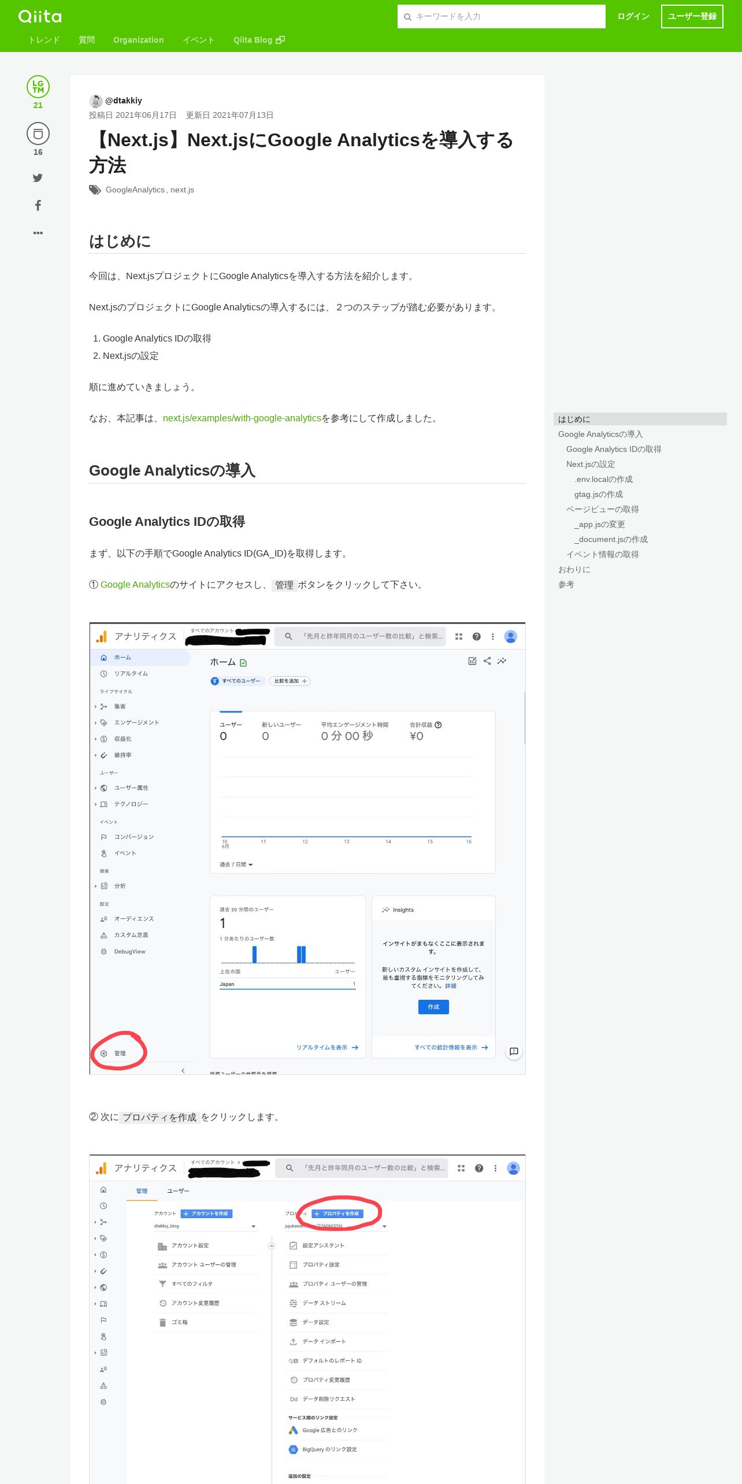
Task: Open the GoogleAnalytics tag
Action: (135, 190)
